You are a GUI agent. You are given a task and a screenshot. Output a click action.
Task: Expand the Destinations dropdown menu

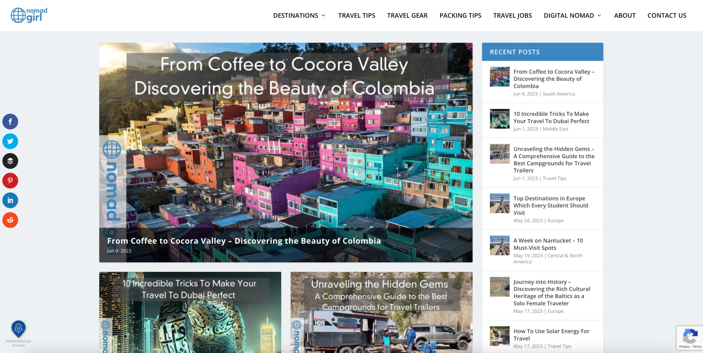[299, 15]
